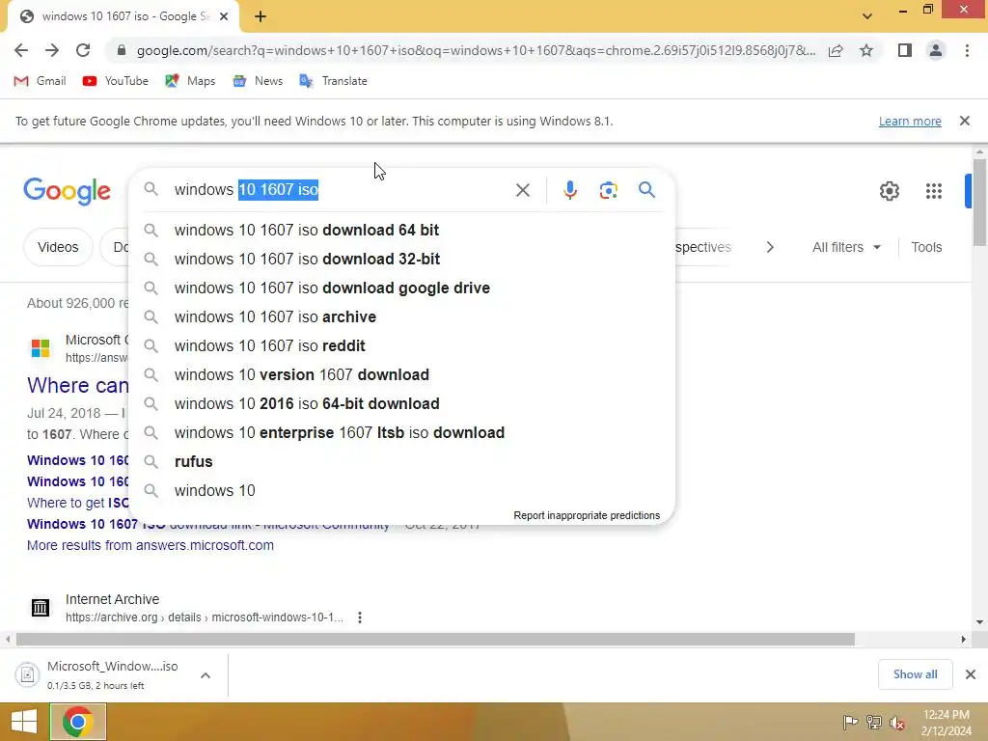Open Windows Start button
Viewport: 988px width, 741px height.
click(24, 722)
